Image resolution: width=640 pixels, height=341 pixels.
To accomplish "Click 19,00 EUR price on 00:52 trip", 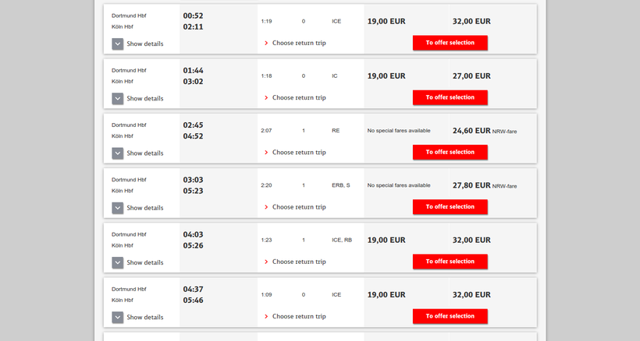I will (x=386, y=21).
